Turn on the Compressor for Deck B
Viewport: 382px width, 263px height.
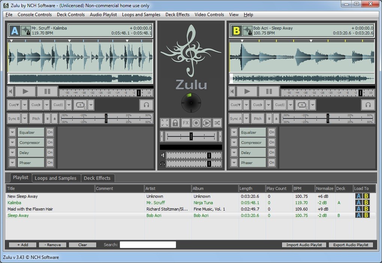272,142
